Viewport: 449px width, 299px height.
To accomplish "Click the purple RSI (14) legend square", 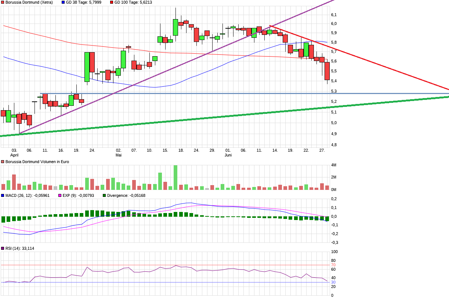I will (3, 248).
